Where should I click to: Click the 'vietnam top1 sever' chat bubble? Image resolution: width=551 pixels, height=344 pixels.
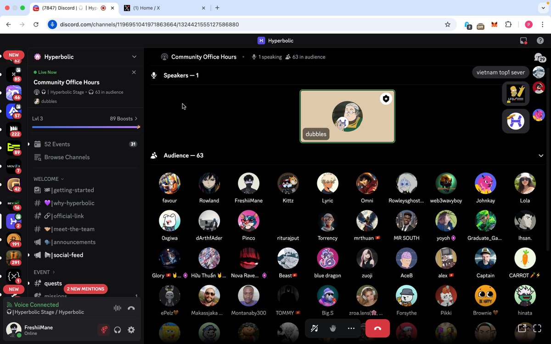click(500, 72)
